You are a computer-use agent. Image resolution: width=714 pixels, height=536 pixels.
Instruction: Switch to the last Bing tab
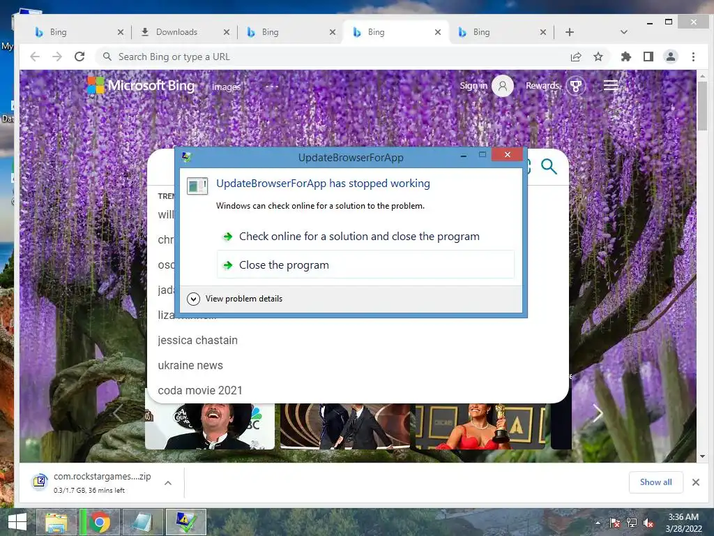click(x=501, y=32)
